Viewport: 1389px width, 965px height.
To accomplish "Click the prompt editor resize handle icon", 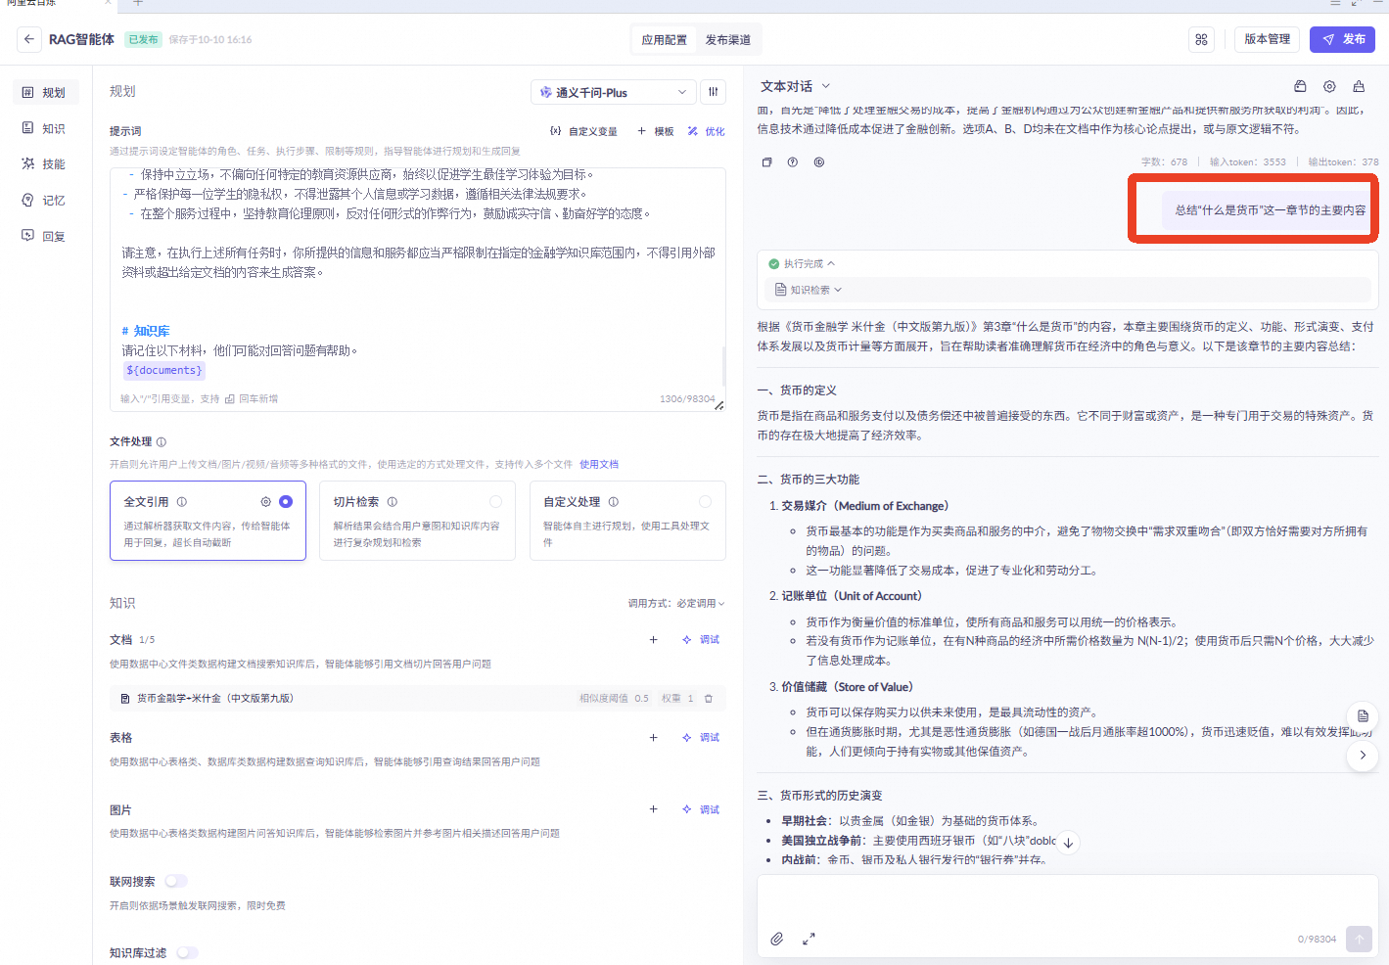I will coord(718,405).
